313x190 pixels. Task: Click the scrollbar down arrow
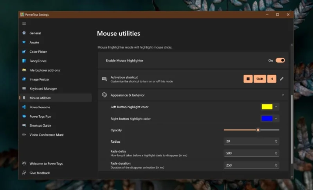pos(292,177)
